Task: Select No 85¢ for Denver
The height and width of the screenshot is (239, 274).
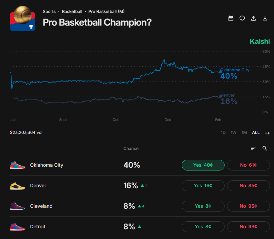Action: coord(248,186)
